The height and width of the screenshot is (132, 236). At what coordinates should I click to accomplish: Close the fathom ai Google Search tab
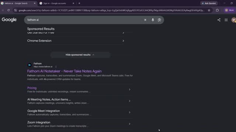click(x=34, y=3)
